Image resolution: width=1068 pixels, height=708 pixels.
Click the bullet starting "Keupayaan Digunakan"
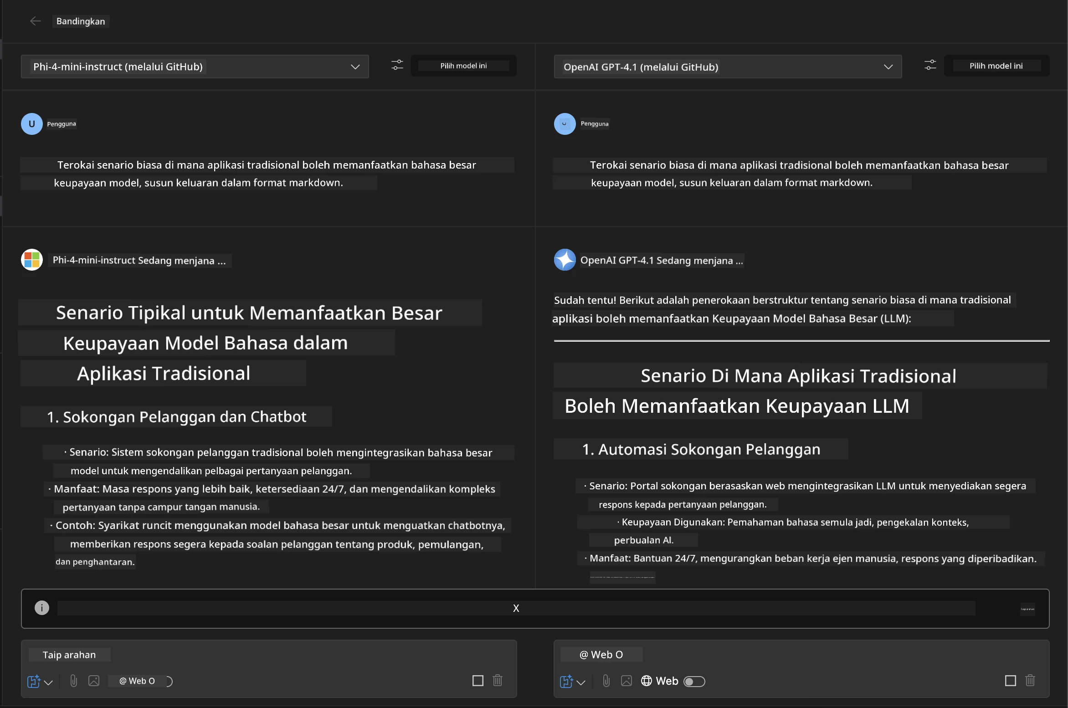point(793,531)
